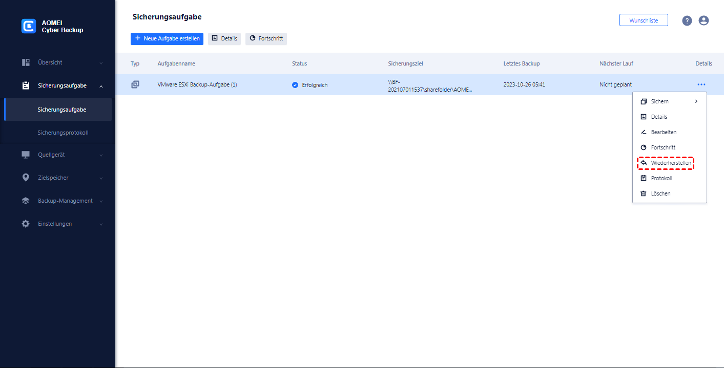This screenshot has height=368, width=724.
Task: Expand the Backup-Management section chevron
Action: pyautogui.click(x=101, y=201)
